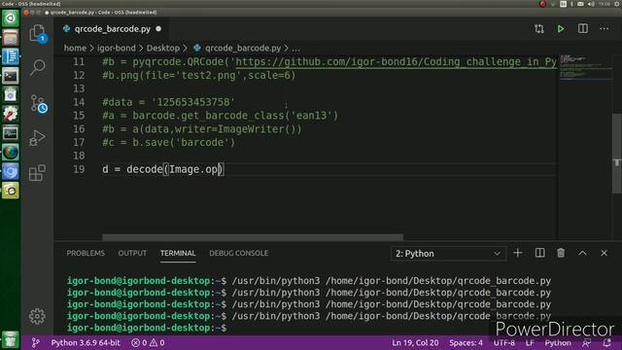Open notifications bell in status bar
The width and height of the screenshot is (622, 350).
point(606,343)
